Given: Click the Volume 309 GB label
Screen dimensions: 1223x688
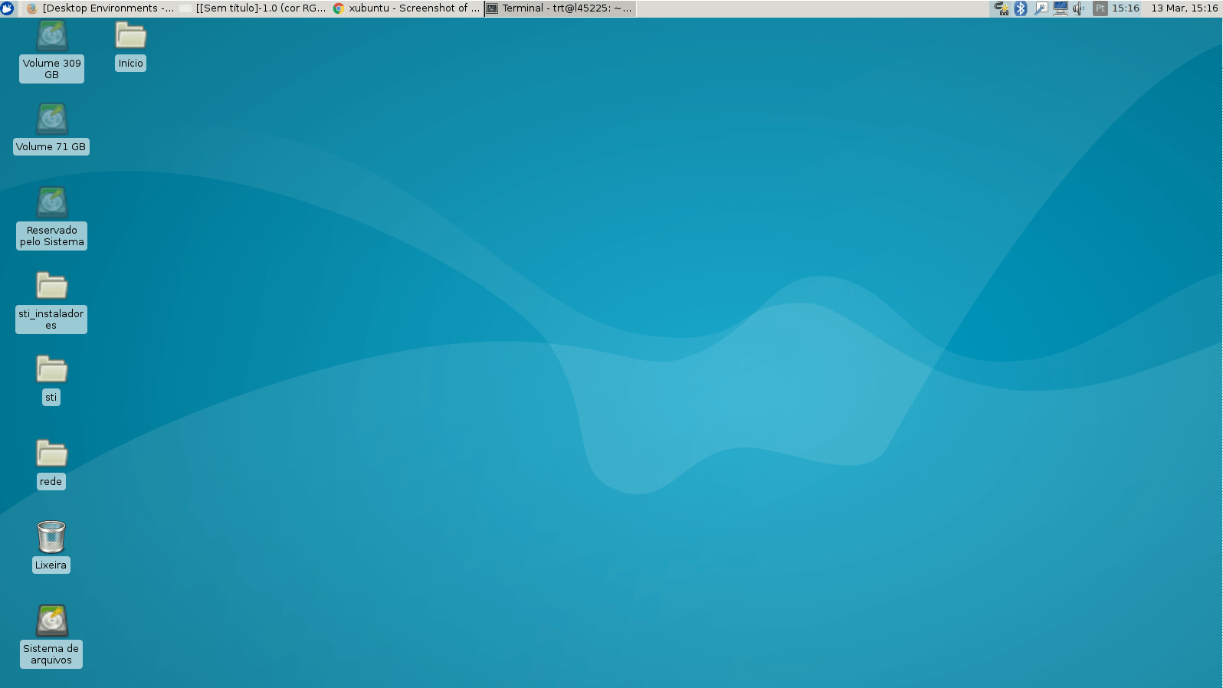Looking at the screenshot, I should pyautogui.click(x=51, y=69).
